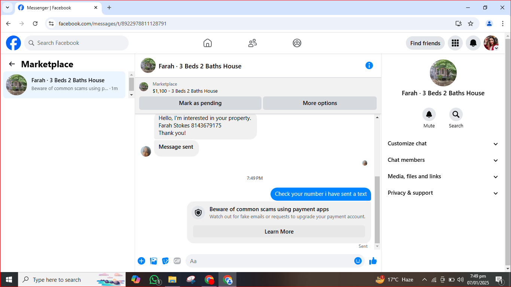
Task: Search in conversation magnifier icon
Action: 456,114
